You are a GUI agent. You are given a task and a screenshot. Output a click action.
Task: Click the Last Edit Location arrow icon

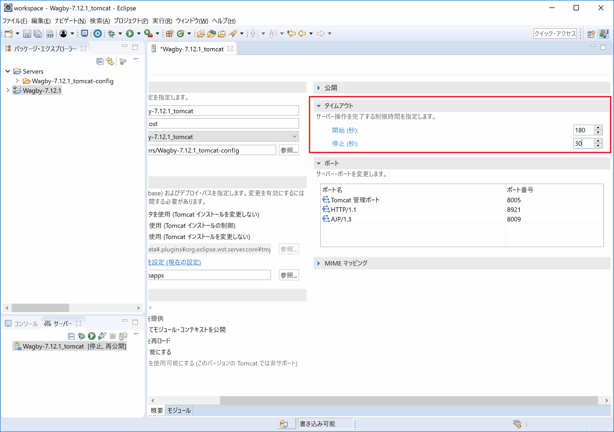click(291, 34)
